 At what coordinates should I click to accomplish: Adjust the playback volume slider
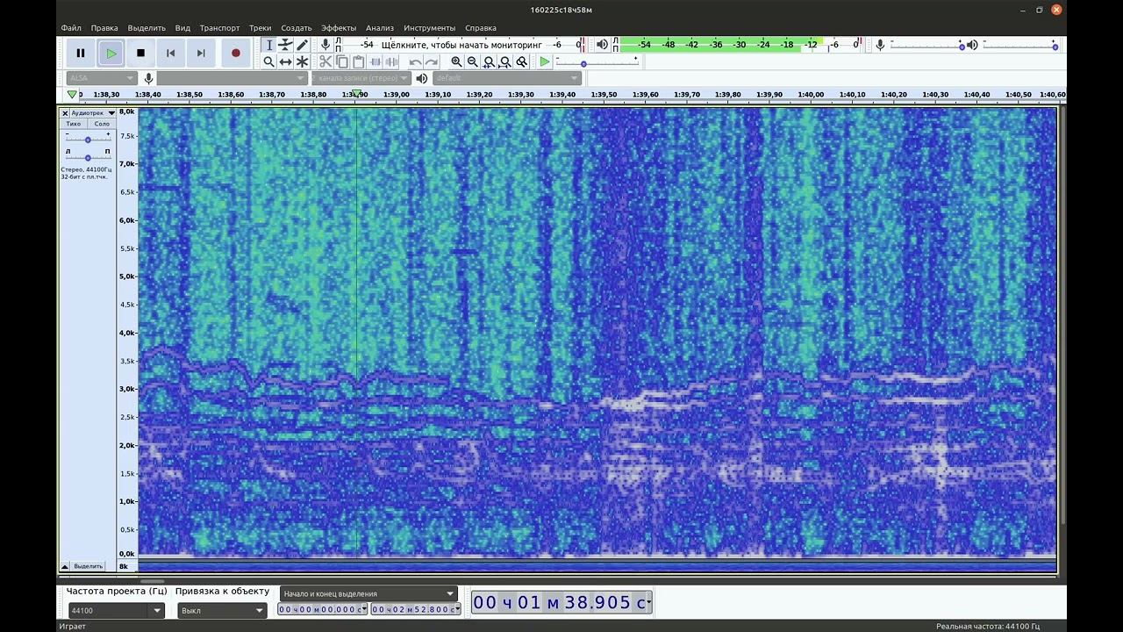[1020, 45]
